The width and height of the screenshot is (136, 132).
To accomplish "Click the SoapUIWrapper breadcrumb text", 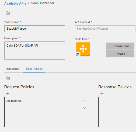I will click(x=43, y=3).
